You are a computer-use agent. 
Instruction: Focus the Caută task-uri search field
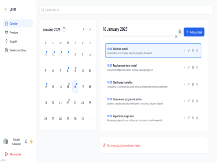coord(127,10)
